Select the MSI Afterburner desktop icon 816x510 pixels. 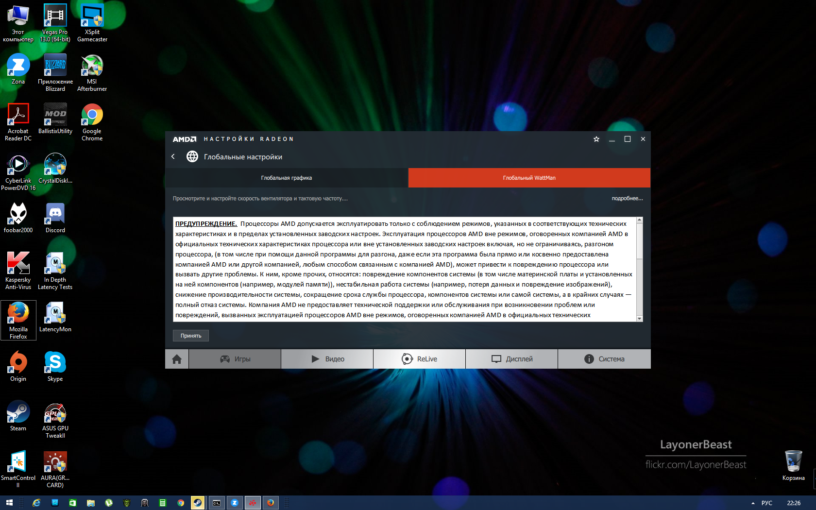click(x=92, y=73)
